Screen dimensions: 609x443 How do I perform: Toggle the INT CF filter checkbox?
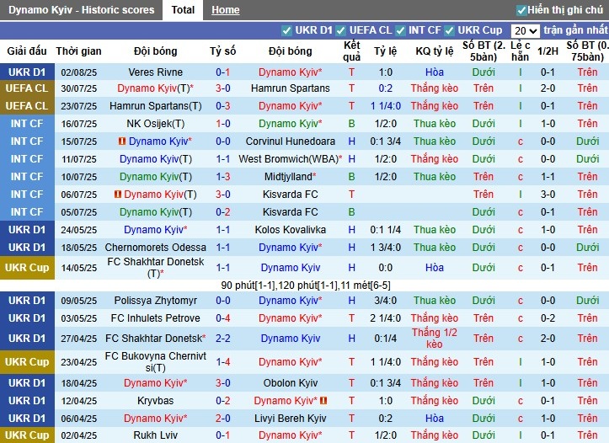pos(400,30)
